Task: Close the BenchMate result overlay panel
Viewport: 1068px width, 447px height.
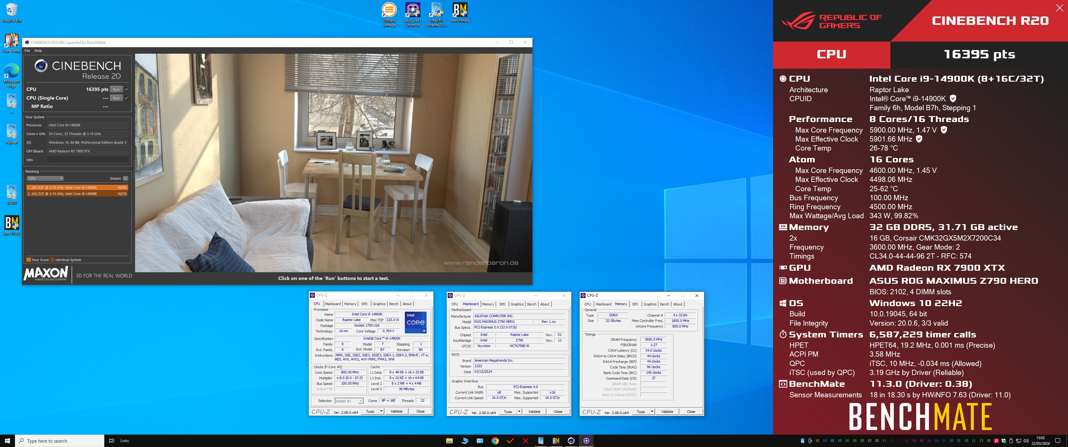Action: point(1059,8)
